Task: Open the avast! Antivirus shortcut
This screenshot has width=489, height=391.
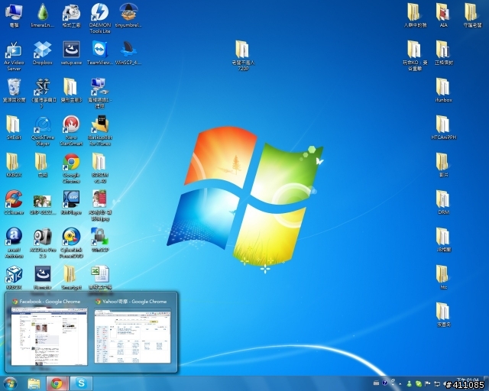Action: pos(14,243)
